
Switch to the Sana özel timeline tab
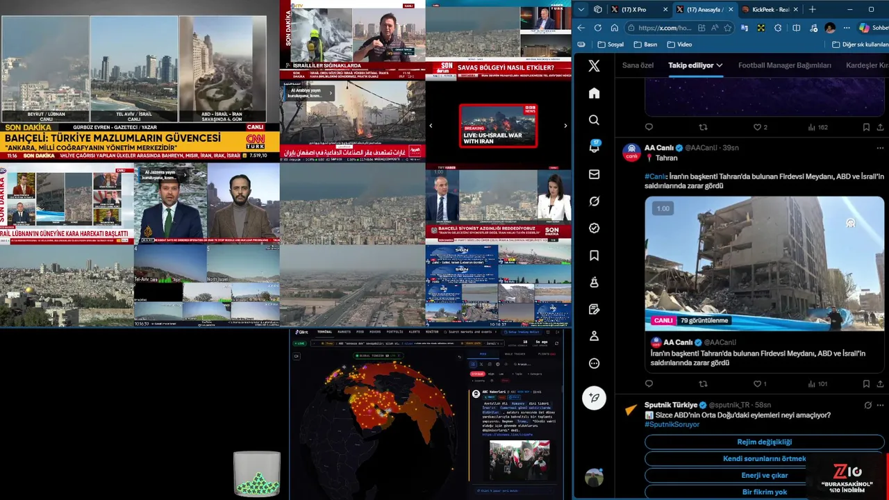[638, 65]
